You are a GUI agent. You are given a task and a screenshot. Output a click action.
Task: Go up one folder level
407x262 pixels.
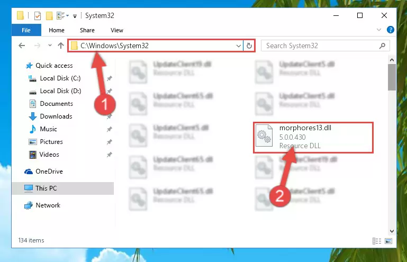point(61,46)
